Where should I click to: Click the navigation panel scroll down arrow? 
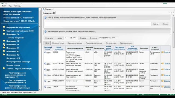[x=40, y=90]
